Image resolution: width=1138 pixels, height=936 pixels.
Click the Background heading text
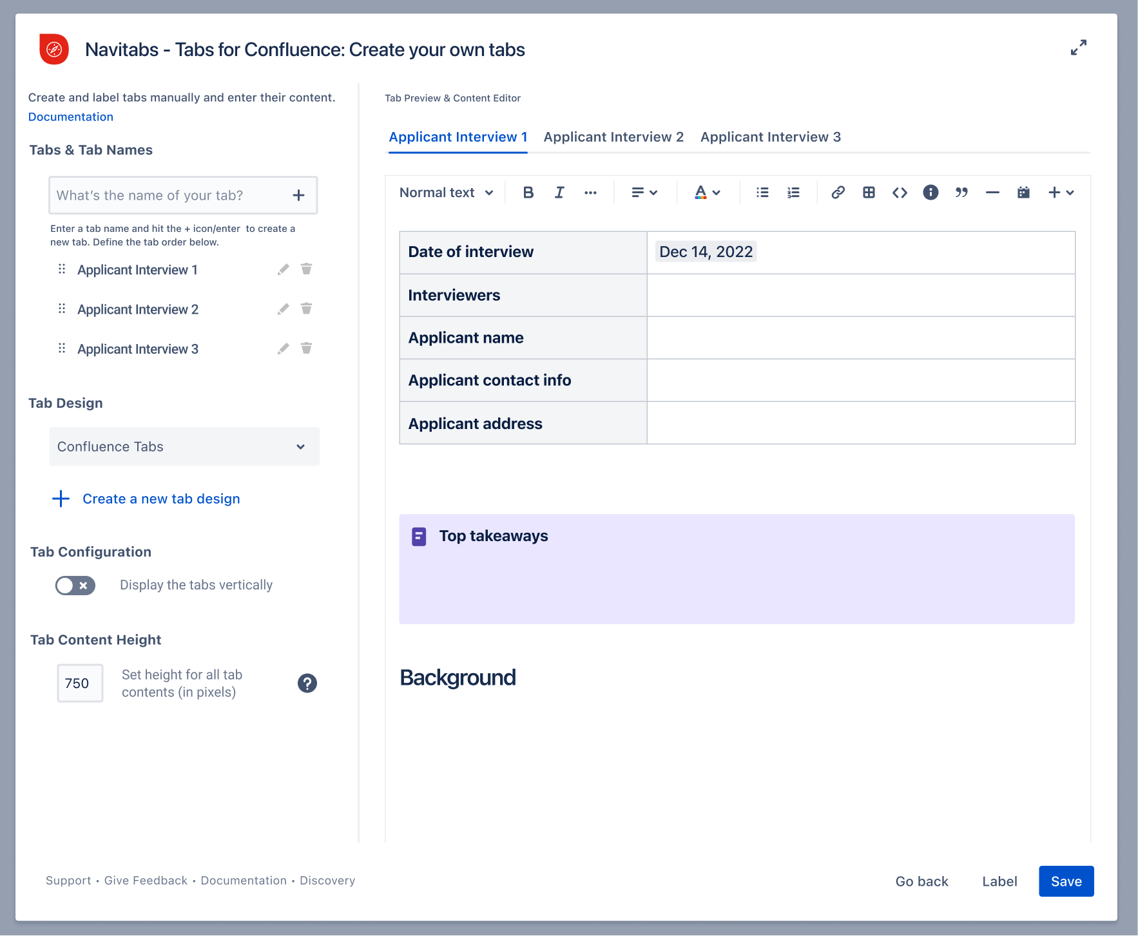pos(458,678)
